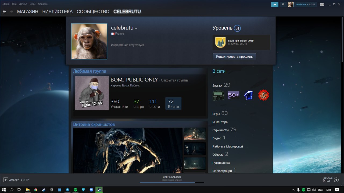Open the red anchor badge
This screenshot has width=344, height=193.
264,95
